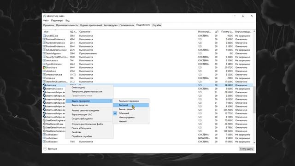295x166 pixels.
Task: Expand Задать приоритет submenu
Action: (89, 101)
